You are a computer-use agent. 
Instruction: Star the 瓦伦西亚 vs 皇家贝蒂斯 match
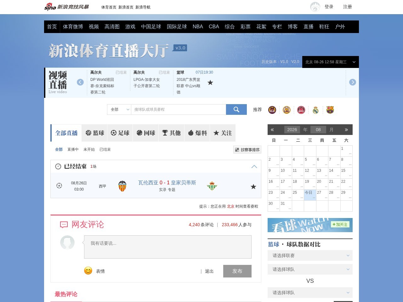pos(253,187)
